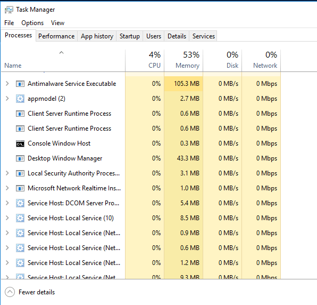
Task: Open the Options menu
Action: coord(32,23)
